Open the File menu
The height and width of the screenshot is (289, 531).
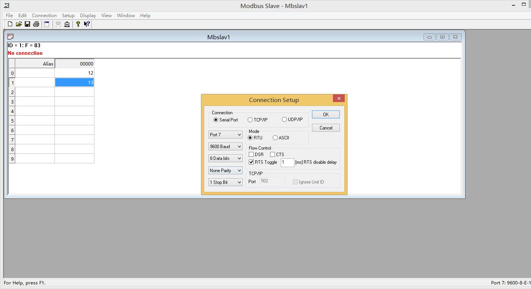(x=10, y=15)
